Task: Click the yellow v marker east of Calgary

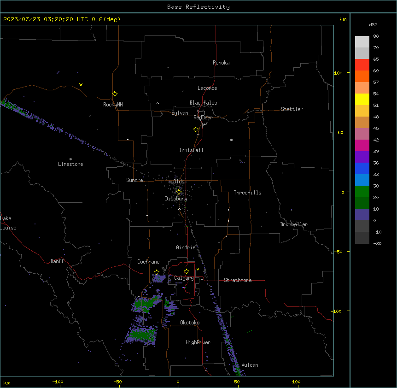Action: point(198,269)
